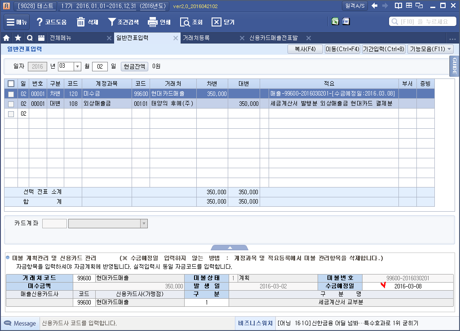
Task: Print with the 인쇄 button
Action: pyautogui.click(x=159, y=22)
